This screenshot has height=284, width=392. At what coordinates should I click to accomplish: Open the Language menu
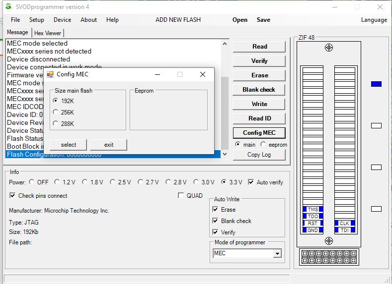coord(374,20)
